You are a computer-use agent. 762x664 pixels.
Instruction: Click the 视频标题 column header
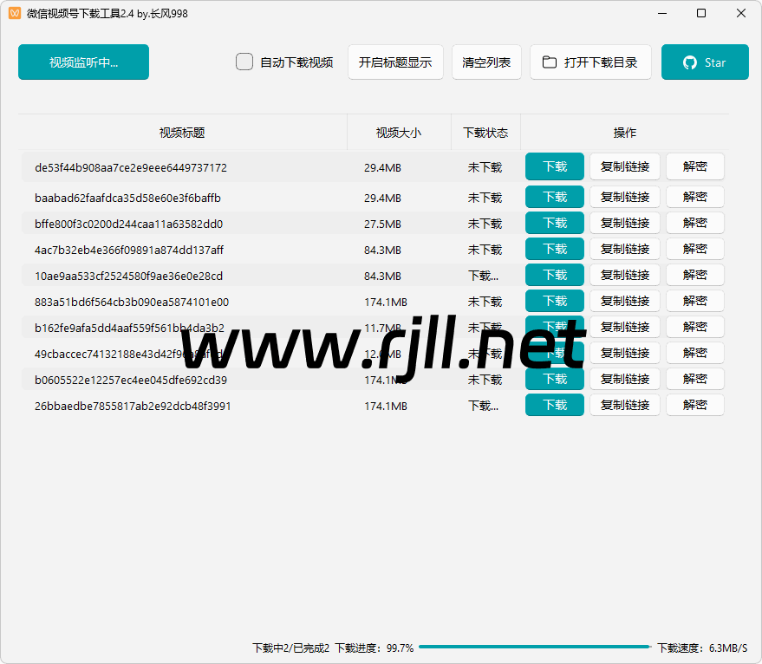click(x=182, y=133)
